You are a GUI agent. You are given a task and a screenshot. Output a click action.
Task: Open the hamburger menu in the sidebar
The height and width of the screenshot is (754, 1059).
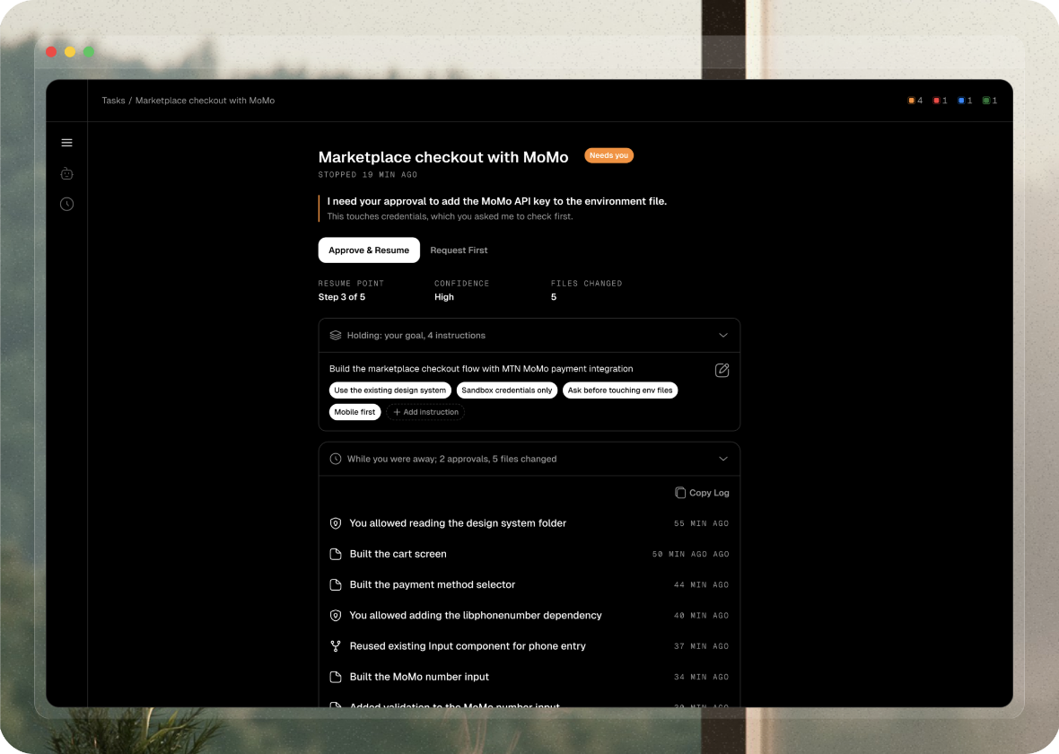pyautogui.click(x=67, y=143)
